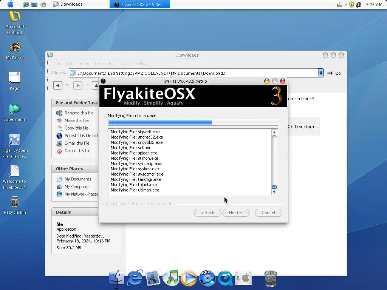Launch iTunes music icon in dock

point(171,278)
